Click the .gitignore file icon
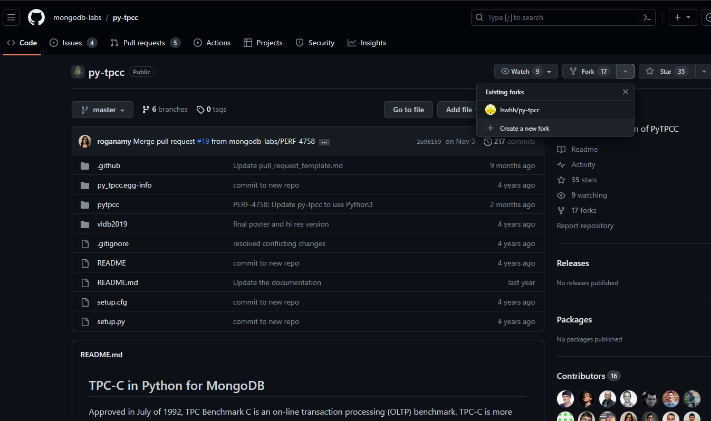The height and width of the screenshot is (421, 711). [85, 243]
